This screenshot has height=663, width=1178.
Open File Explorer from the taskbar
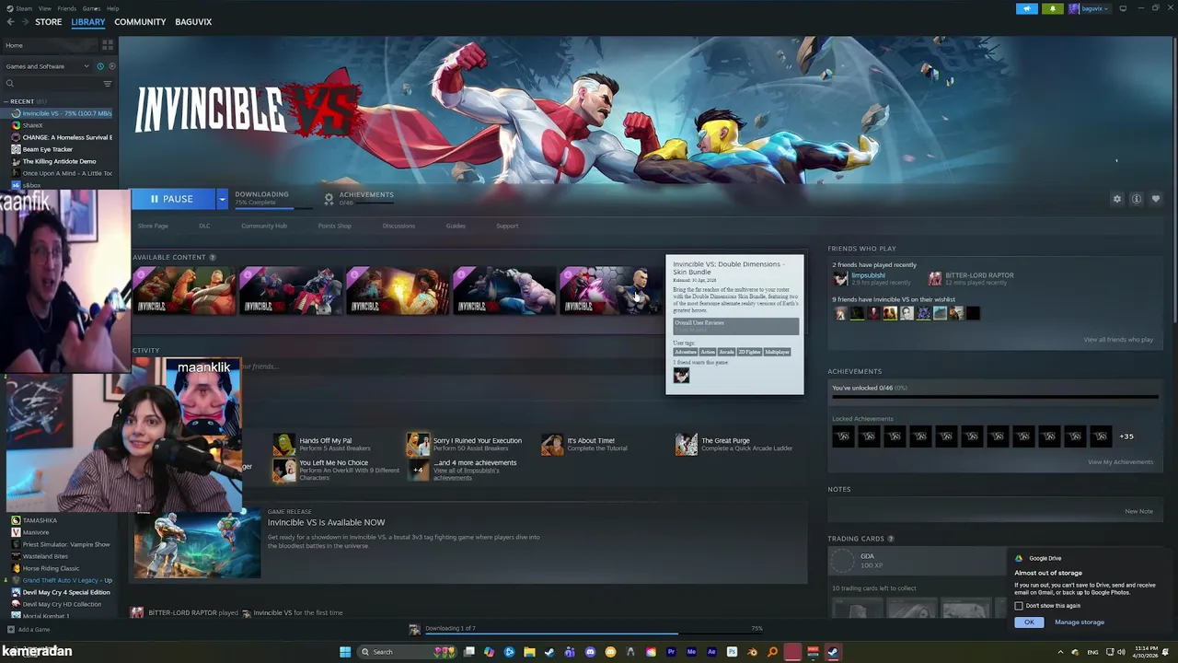pyautogui.click(x=529, y=652)
